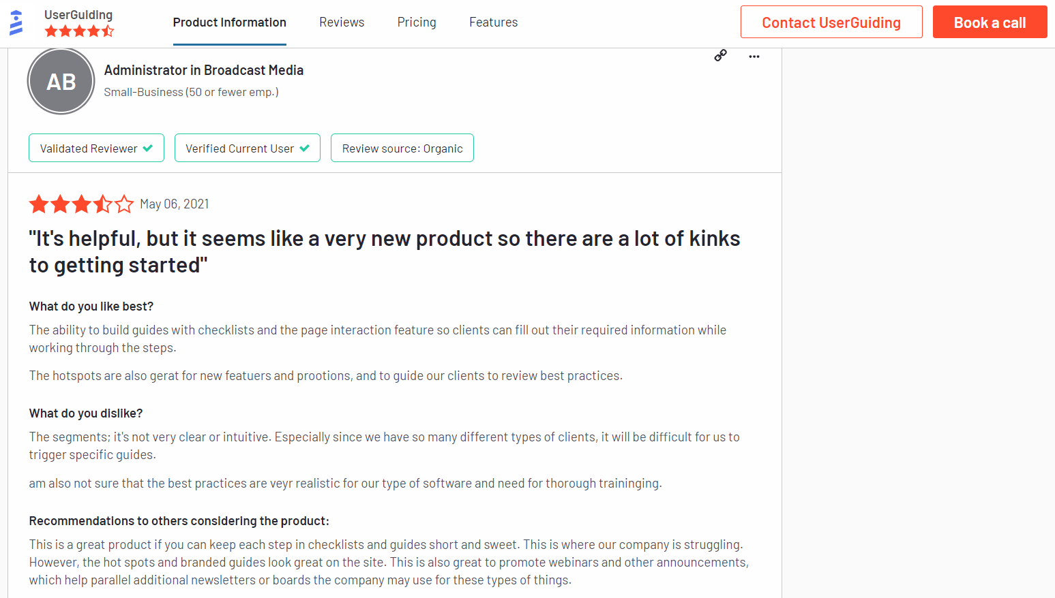Click the Review source: Organic badge
This screenshot has width=1055, height=598.
point(402,148)
